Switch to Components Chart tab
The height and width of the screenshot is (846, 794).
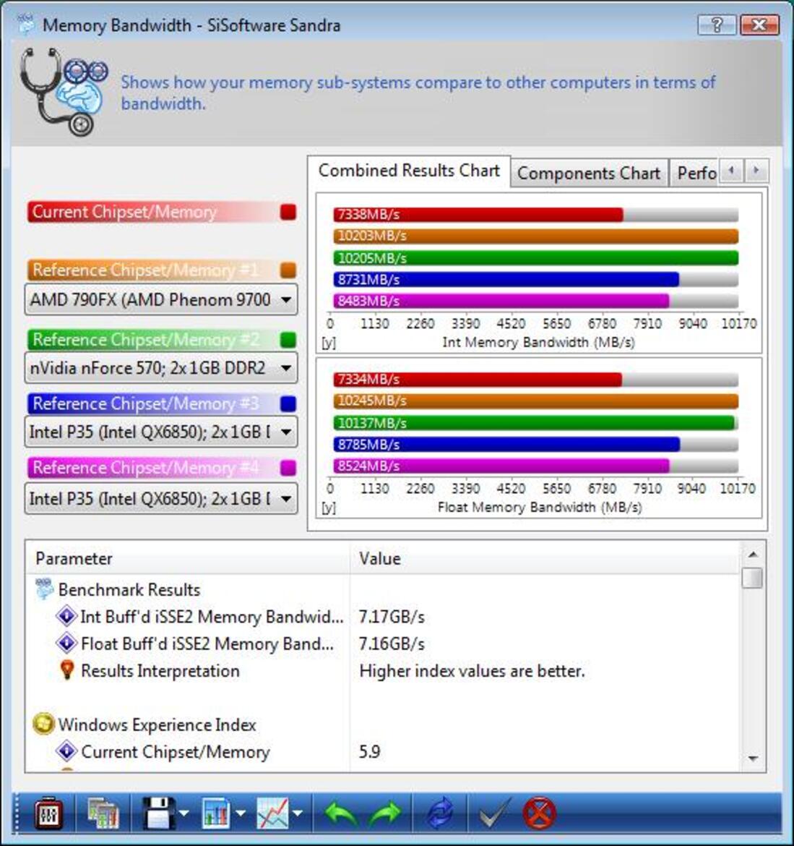click(589, 174)
